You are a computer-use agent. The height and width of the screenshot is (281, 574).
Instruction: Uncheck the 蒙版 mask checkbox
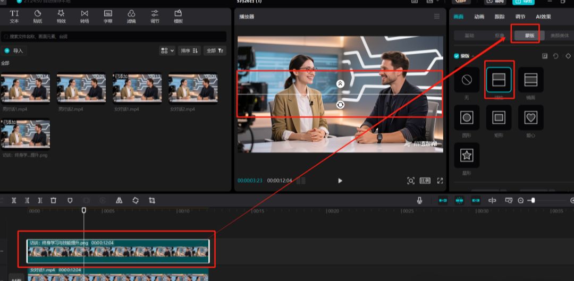[x=457, y=56]
